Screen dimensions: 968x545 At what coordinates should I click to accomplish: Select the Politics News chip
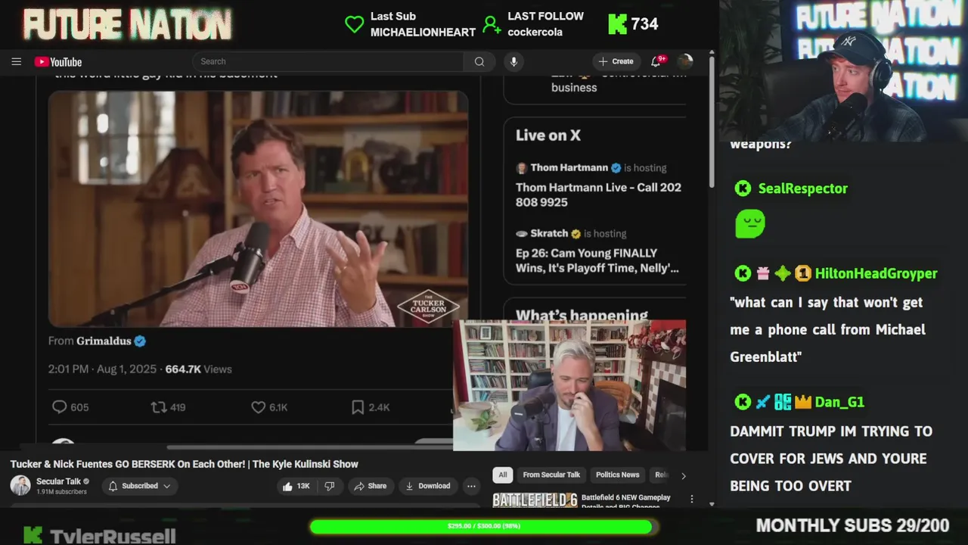click(617, 475)
